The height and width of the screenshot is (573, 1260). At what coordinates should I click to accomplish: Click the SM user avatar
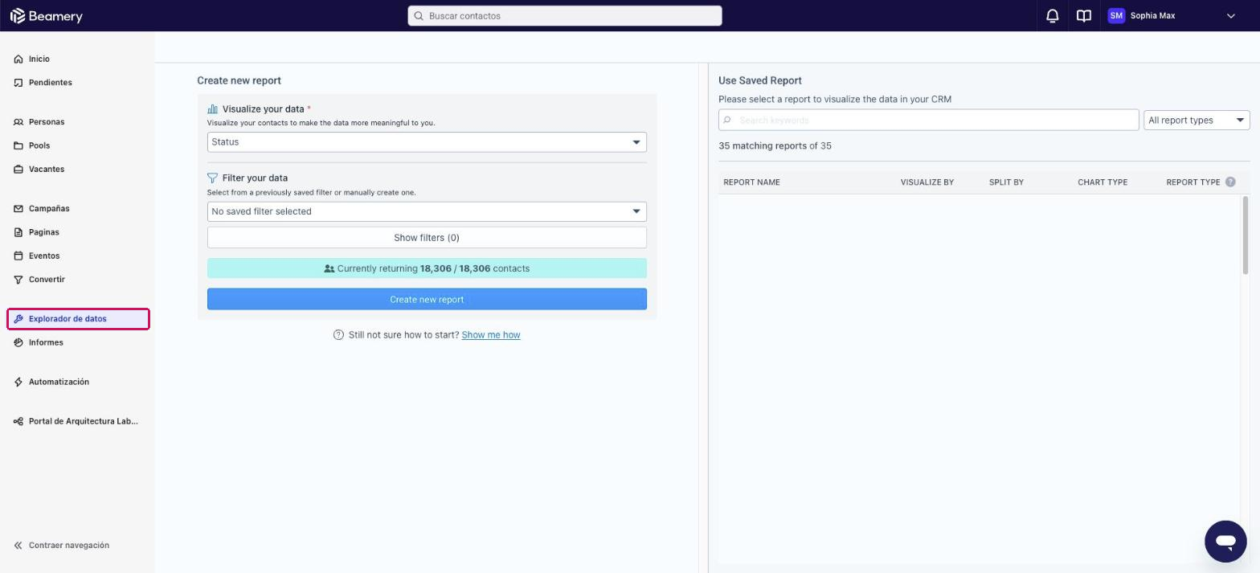[x=1115, y=16]
